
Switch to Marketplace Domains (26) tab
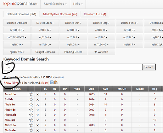(60, 14)
